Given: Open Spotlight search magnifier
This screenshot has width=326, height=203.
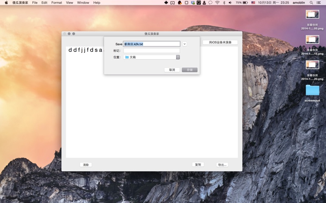Looking at the screenshot, I should pyautogui.click(x=311, y=2).
